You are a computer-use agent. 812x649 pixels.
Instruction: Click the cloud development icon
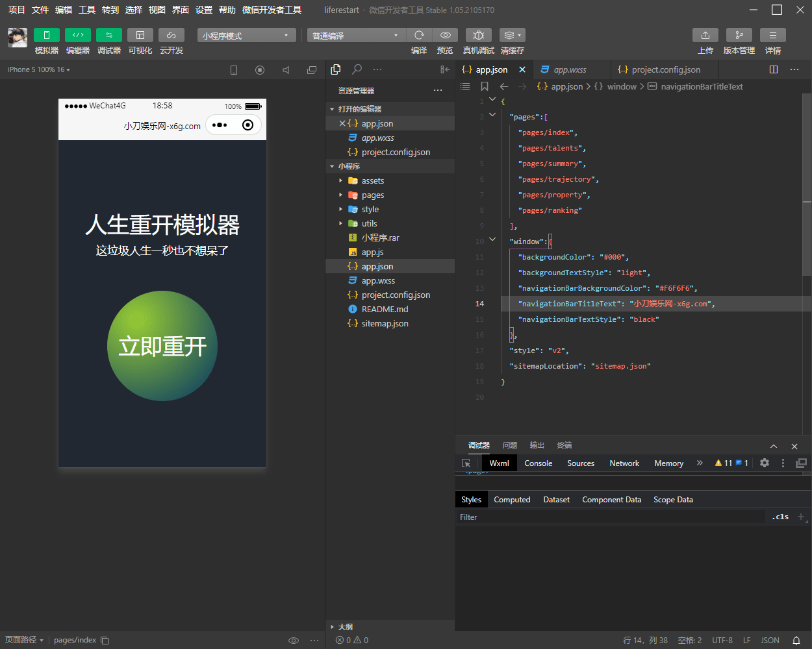point(171,35)
